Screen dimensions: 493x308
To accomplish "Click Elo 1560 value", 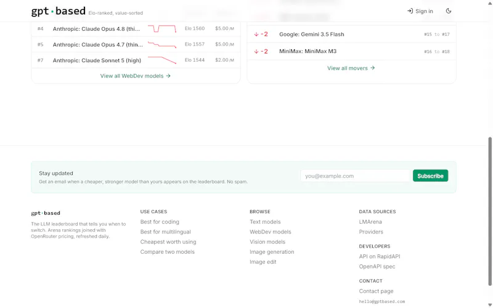I will pos(195,28).
